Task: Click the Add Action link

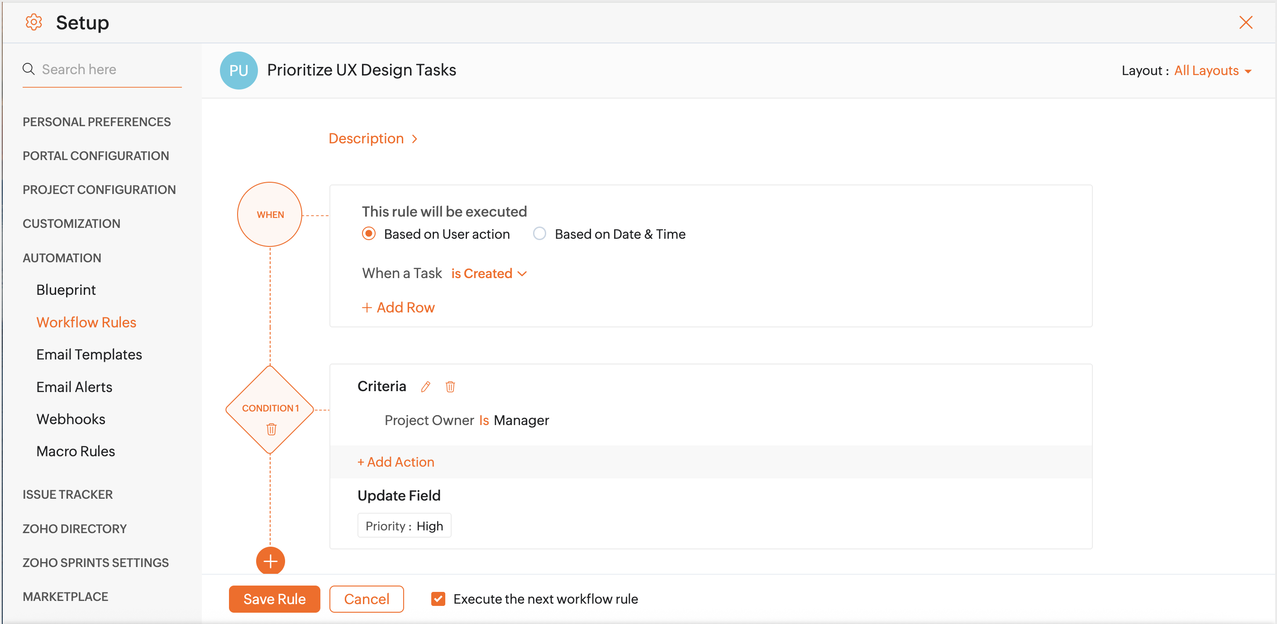Action: (x=395, y=462)
